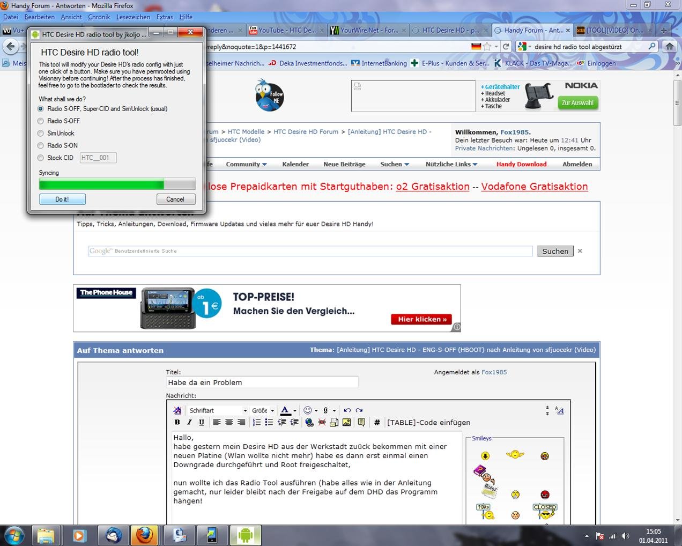Switch editor mode with the A/A icon
The image size is (682, 546).
[559, 410]
